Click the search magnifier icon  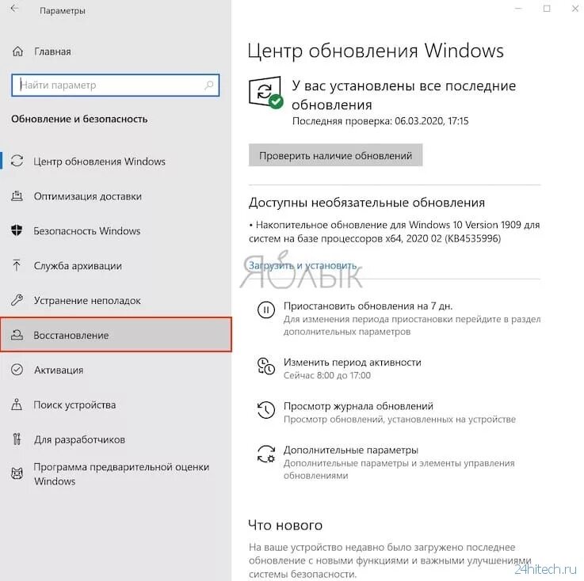[x=209, y=85]
